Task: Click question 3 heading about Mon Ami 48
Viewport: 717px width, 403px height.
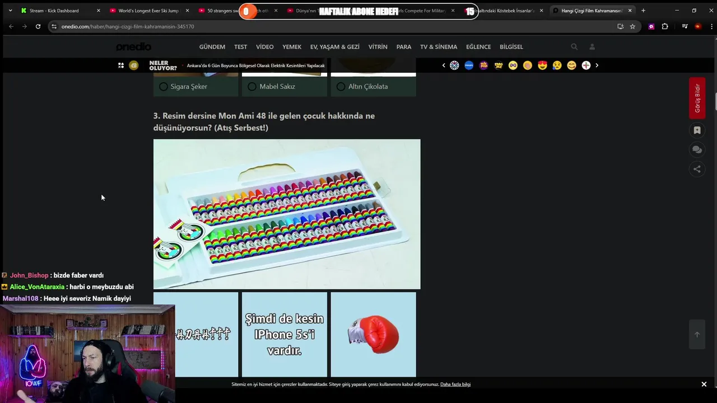Action: coord(264,122)
